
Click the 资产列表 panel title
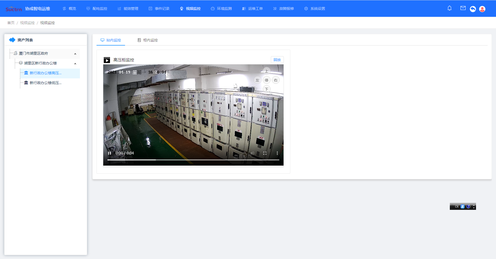click(x=25, y=40)
